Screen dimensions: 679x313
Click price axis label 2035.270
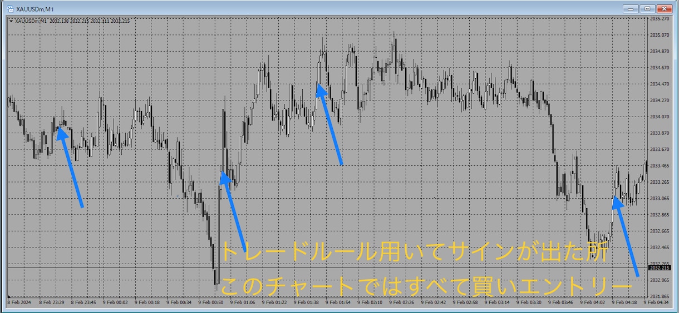coord(660,19)
